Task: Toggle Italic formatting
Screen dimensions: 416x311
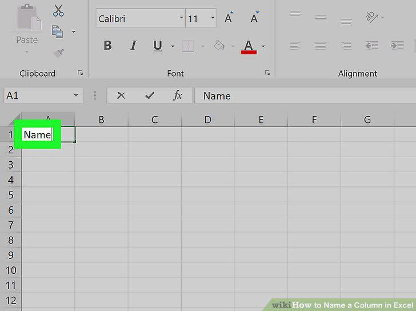Action: (x=133, y=46)
